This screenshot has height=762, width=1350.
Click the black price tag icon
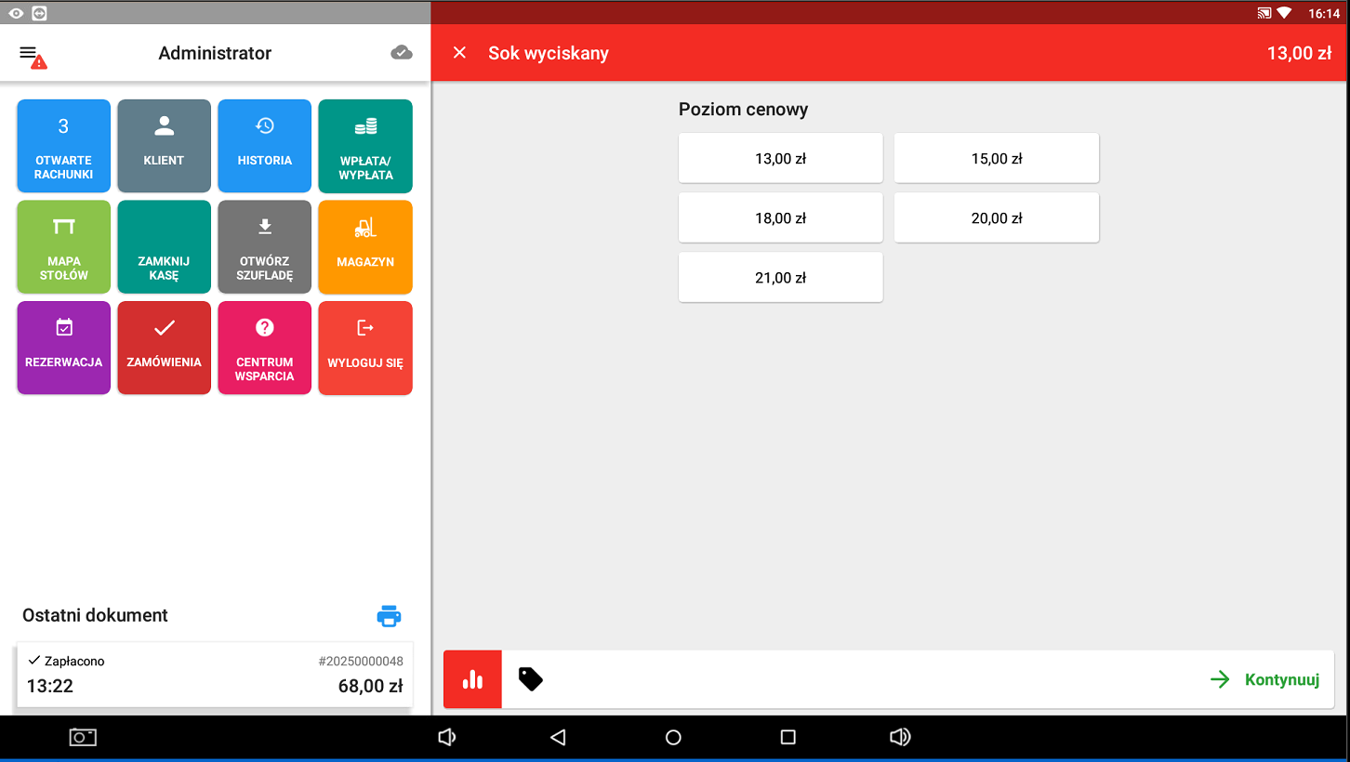point(530,679)
